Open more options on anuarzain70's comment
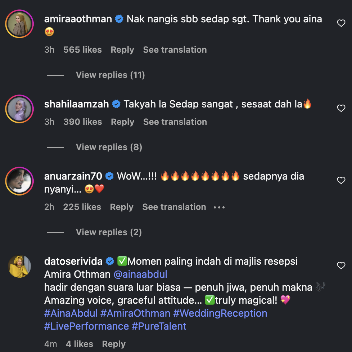 (x=219, y=207)
